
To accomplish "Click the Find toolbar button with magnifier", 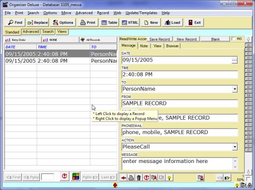I will (15, 22).
